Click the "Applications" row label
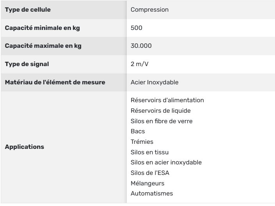Viewport: 275px width, 206px height. pos(24,147)
